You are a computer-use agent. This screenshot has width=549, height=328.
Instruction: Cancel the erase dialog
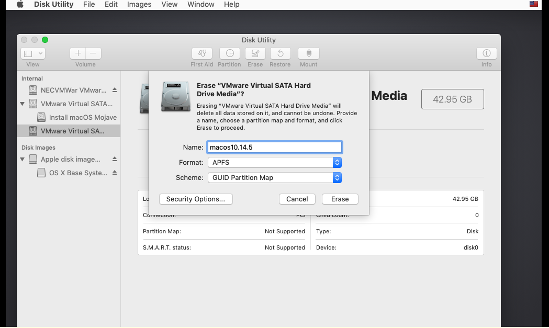click(297, 199)
